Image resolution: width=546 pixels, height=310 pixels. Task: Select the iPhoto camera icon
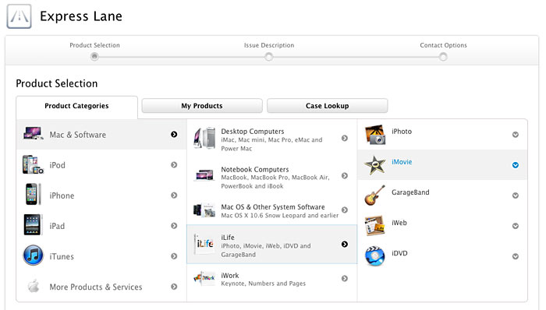coord(375,135)
